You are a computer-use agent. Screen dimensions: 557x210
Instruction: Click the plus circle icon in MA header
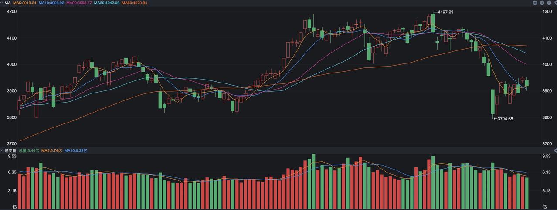pos(542,3)
